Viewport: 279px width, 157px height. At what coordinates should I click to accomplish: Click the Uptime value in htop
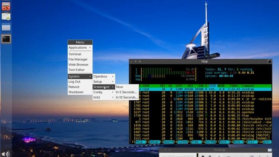click(x=226, y=76)
